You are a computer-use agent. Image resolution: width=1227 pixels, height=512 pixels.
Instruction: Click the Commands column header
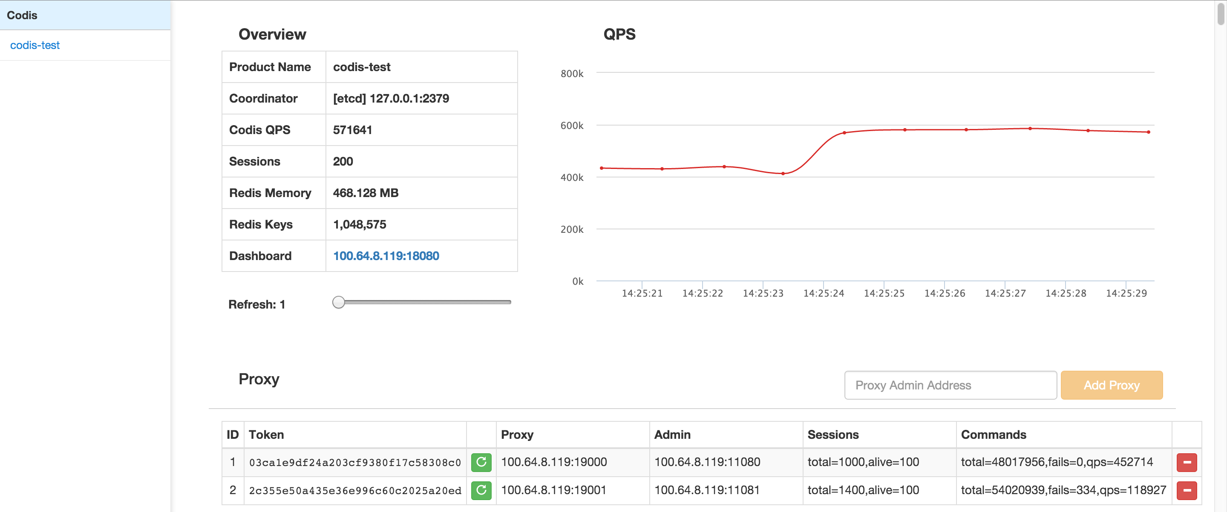pos(993,435)
